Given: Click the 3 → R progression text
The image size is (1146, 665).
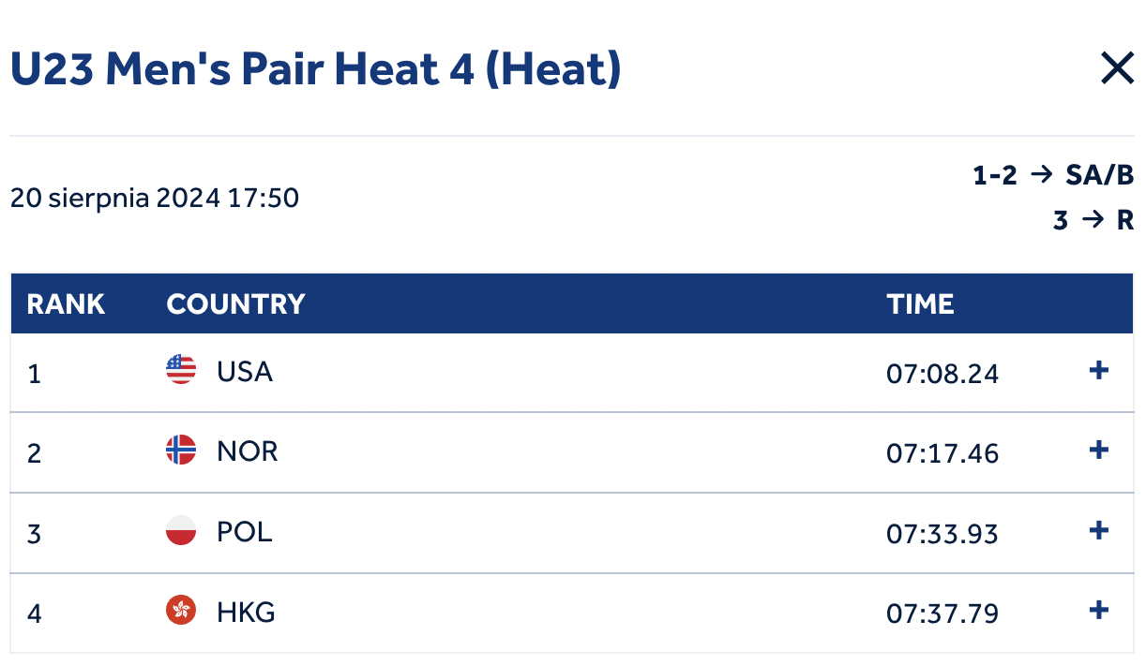Looking at the screenshot, I should tap(1093, 221).
